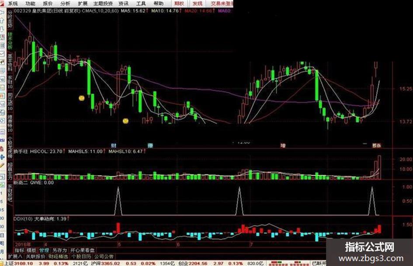Switch to 个股龙虎榜 side tab
This screenshot has height=266, width=413.
[10, 146]
